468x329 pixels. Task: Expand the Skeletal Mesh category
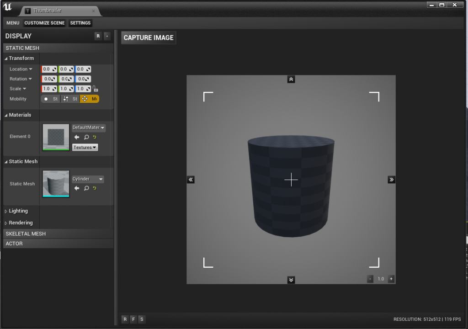point(26,233)
